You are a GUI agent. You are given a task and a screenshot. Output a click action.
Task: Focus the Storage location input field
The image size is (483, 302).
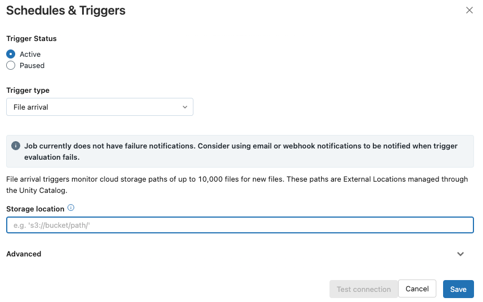[240, 225]
